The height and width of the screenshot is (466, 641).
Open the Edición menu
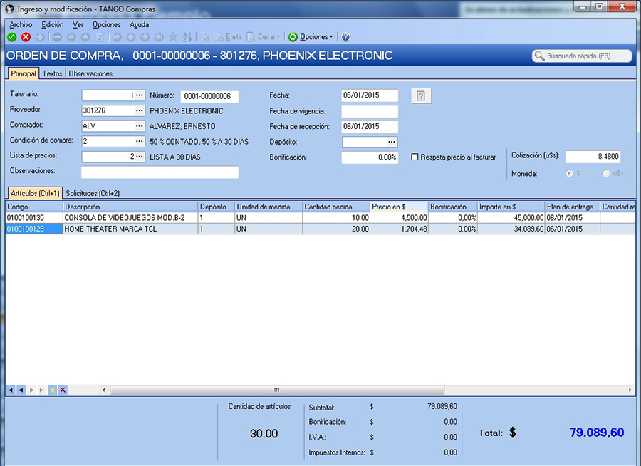point(52,24)
